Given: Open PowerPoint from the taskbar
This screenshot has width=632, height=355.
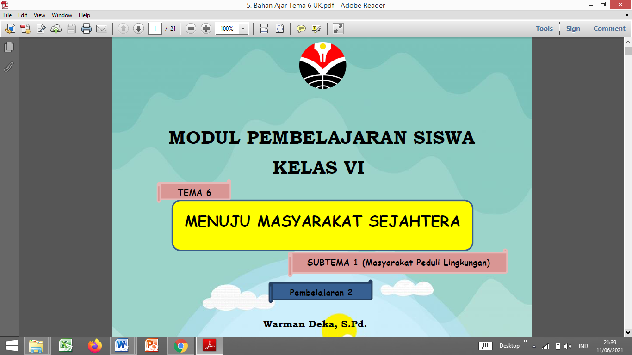Looking at the screenshot, I should coord(152,346).
